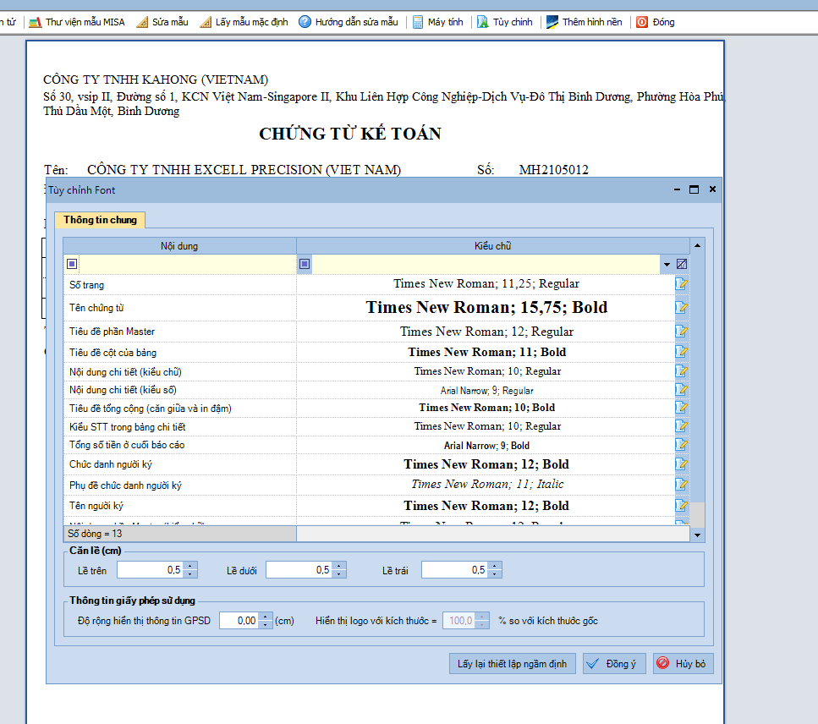818x724 pixels.
Task: Click Thêm hình nền toolbar button
Action: tap(584, 22)
